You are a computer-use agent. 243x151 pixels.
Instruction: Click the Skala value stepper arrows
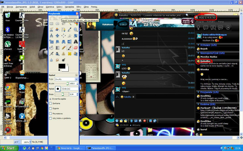77,94
